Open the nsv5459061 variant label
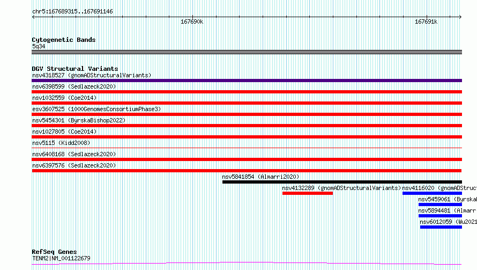 (448, 199)
